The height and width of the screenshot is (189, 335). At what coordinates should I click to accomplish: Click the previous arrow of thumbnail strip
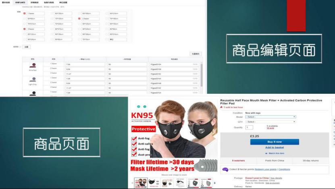pos(131,183)
